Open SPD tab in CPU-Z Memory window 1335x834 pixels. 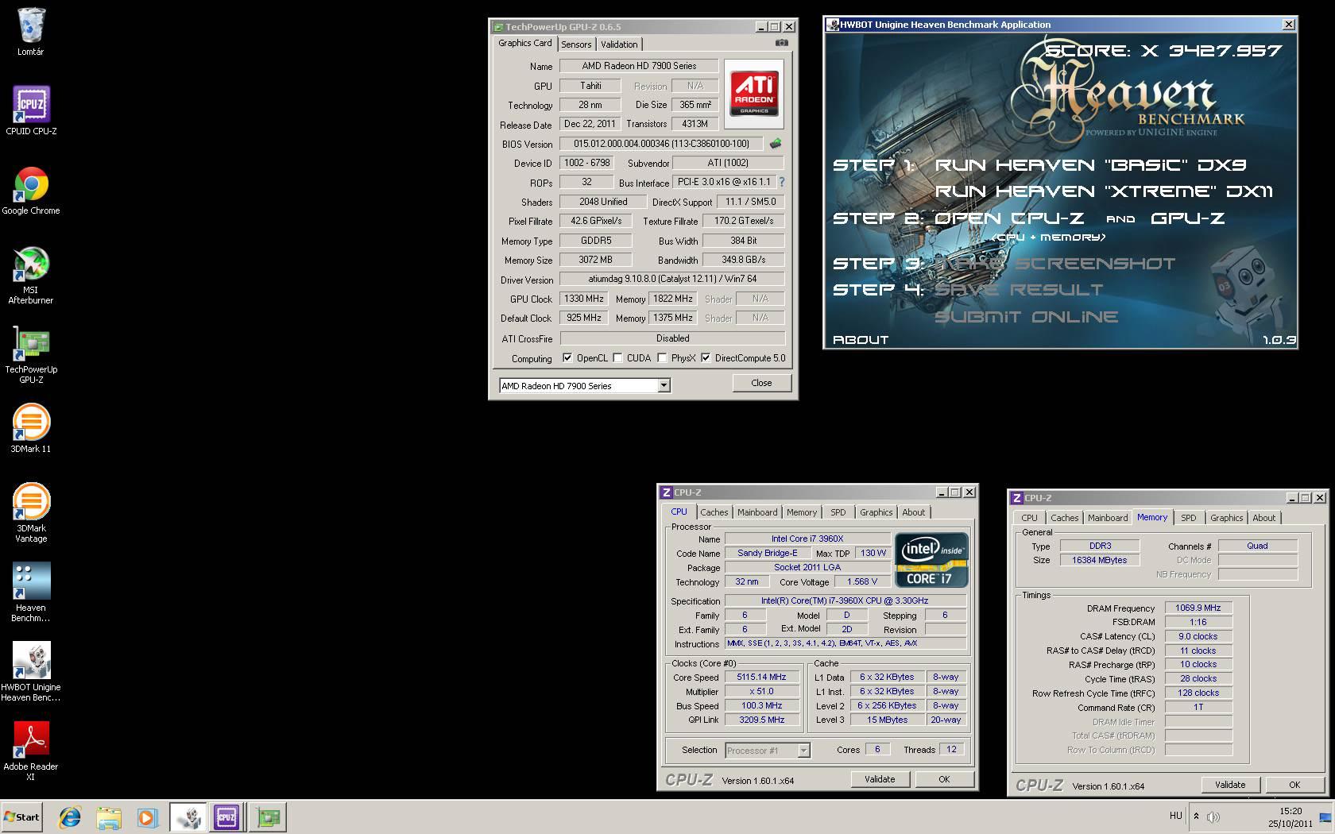pyautogui.click(x=1188, y=518)
